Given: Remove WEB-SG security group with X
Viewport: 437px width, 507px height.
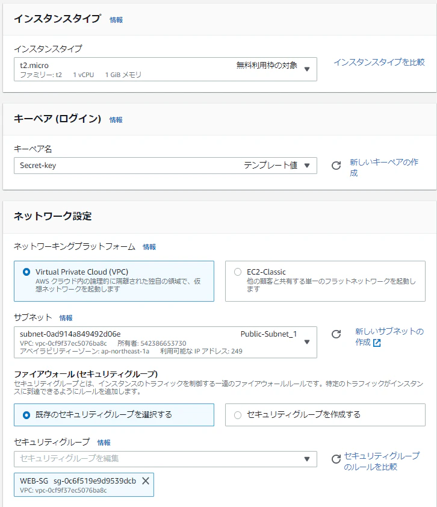Looking at the screenshot, I should click(146, 481).
